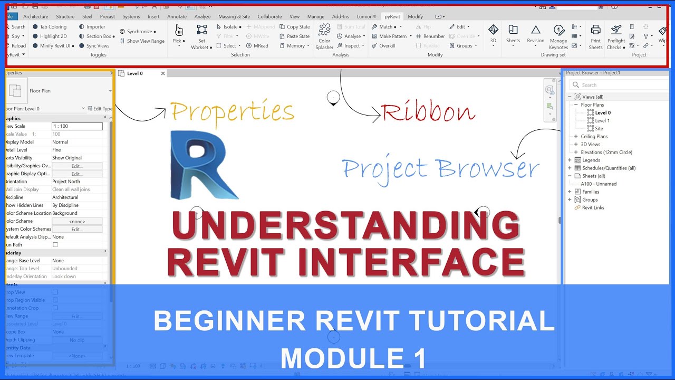Toggle Tab Coloring
The height and width of the screenshot is (380, 675).
[x=50, y=27]
